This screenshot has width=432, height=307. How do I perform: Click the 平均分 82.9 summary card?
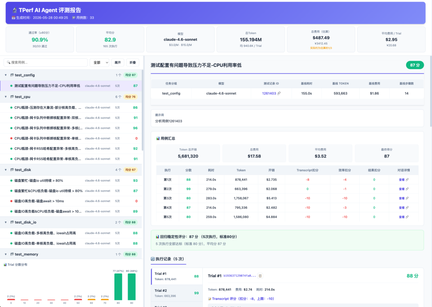coord(110,39)
